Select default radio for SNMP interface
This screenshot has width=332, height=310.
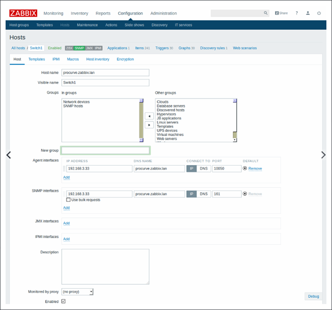pyautogui.click(x=245, y=193)
